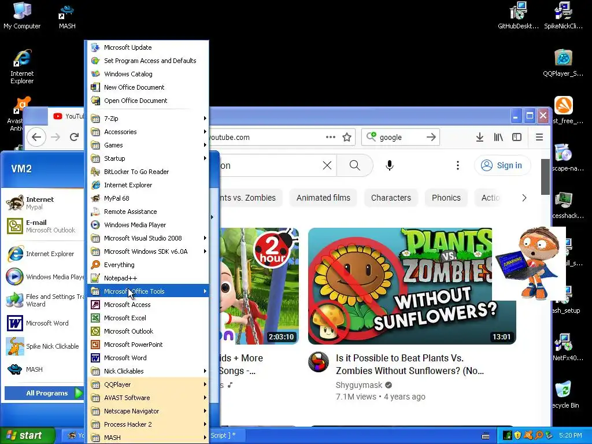Launch Microsoft Word from pinned start menu
Screen dimensions: 592x444
[x=43, y=323]
